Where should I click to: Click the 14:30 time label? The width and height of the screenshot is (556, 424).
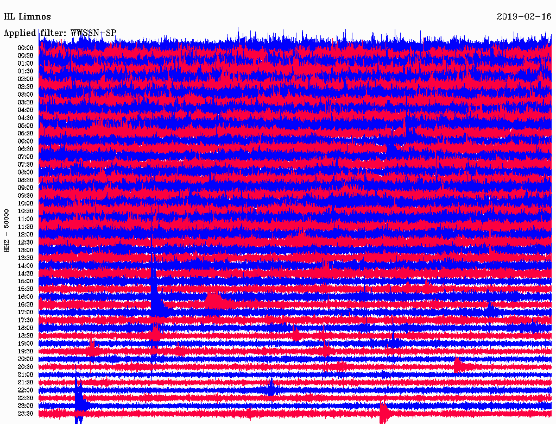click(25, 273)
